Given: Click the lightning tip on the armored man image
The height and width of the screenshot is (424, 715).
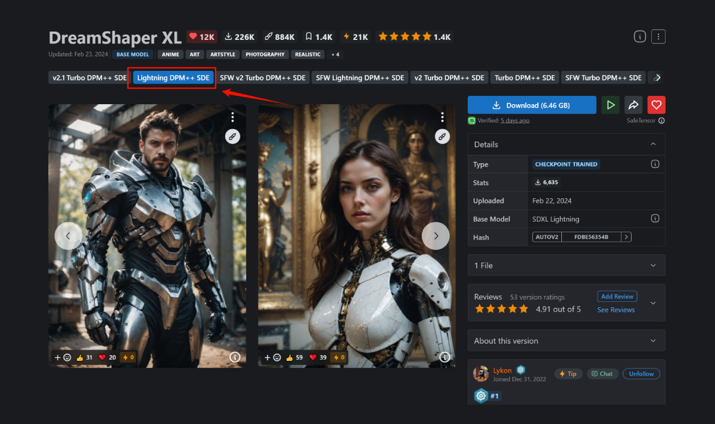Looking at the screenshot, I should point(128,357).
